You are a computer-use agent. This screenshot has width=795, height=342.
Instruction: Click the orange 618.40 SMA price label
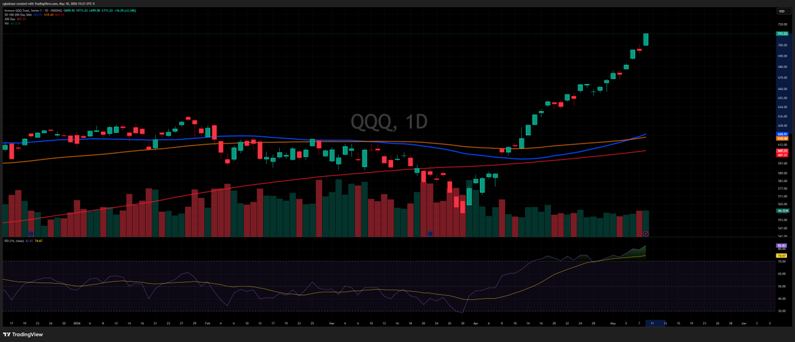pyautogui.click(x=782, y=138)
